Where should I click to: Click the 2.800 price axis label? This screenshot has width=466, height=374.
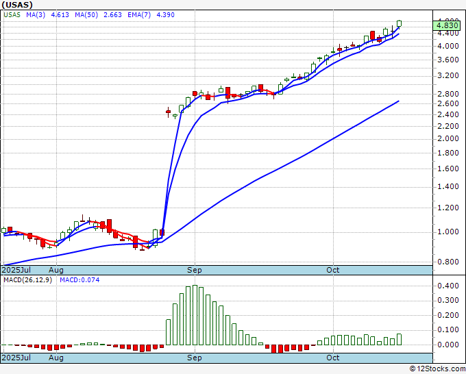click(x=448, y=94)
